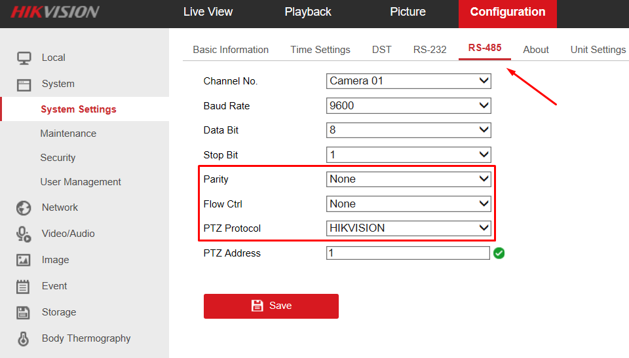This screenshot has width=629, height=358.
Task: Open the PTZ Protocol dropdown
Action: [x=408, y=228]
